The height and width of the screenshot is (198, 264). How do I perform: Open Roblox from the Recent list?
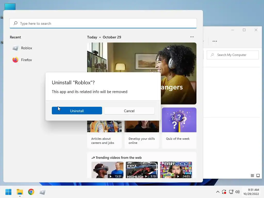point(22,48)
